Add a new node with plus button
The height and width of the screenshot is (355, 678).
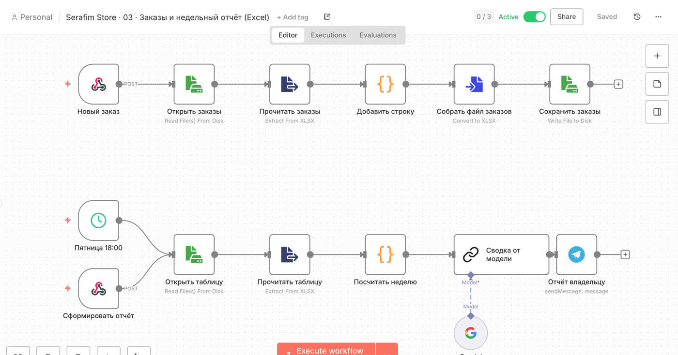pos(657,56)
